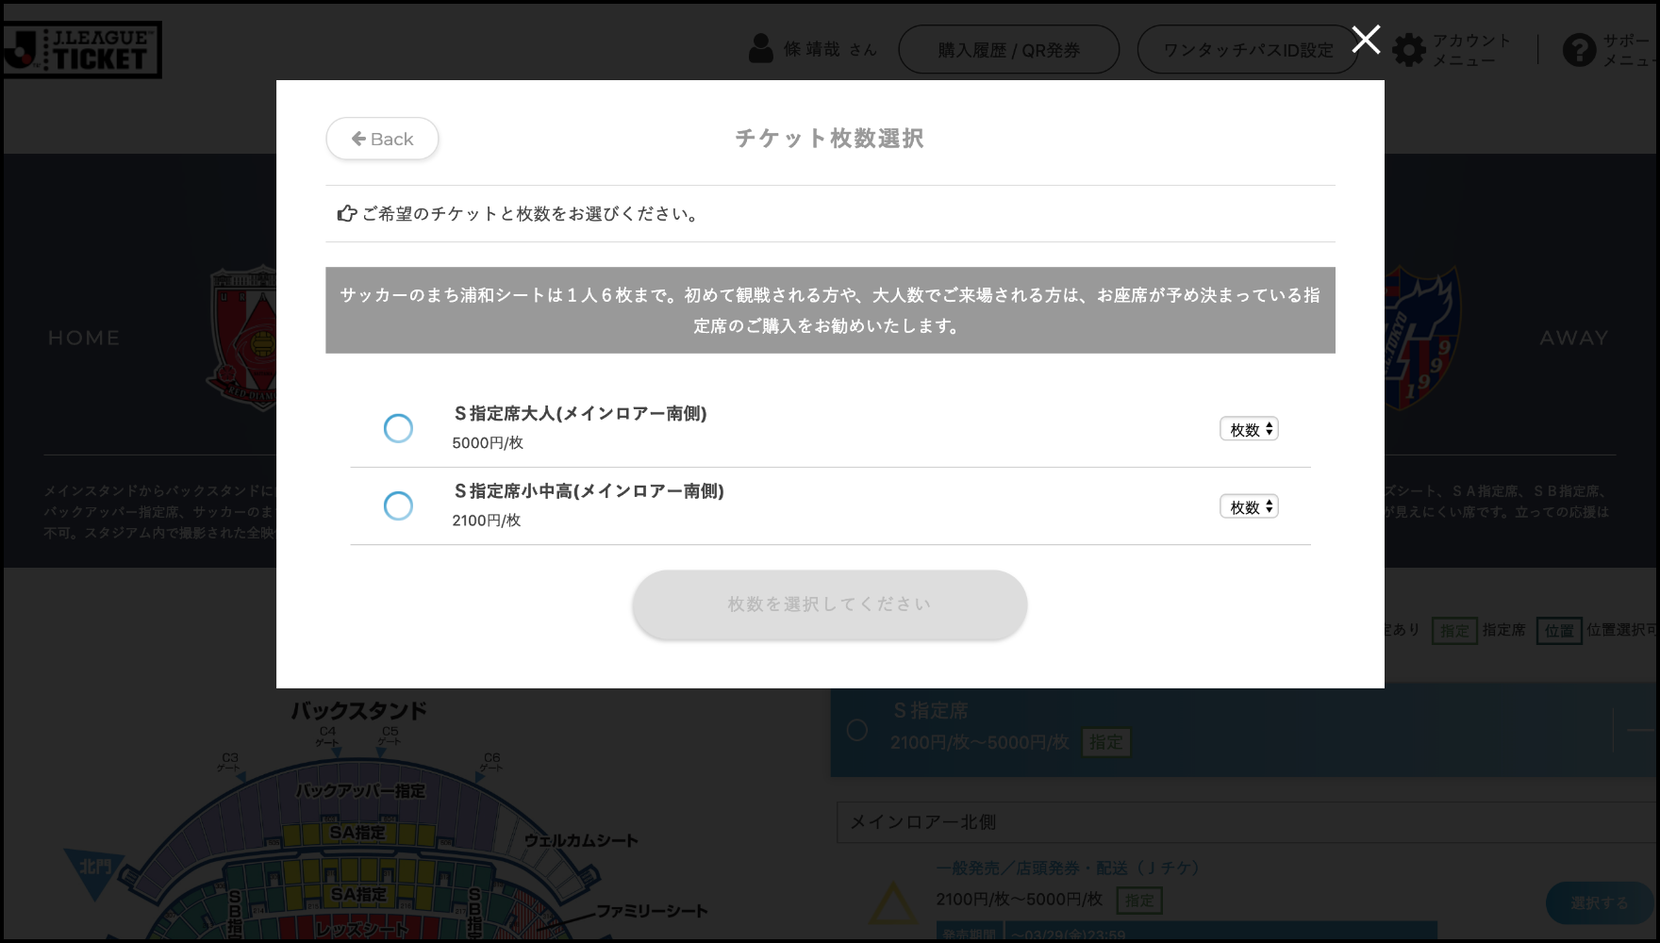Click バックアッパー指定 area on stadium map
This screenshot has width=1660, height=943.
click(x=360, y=791)
